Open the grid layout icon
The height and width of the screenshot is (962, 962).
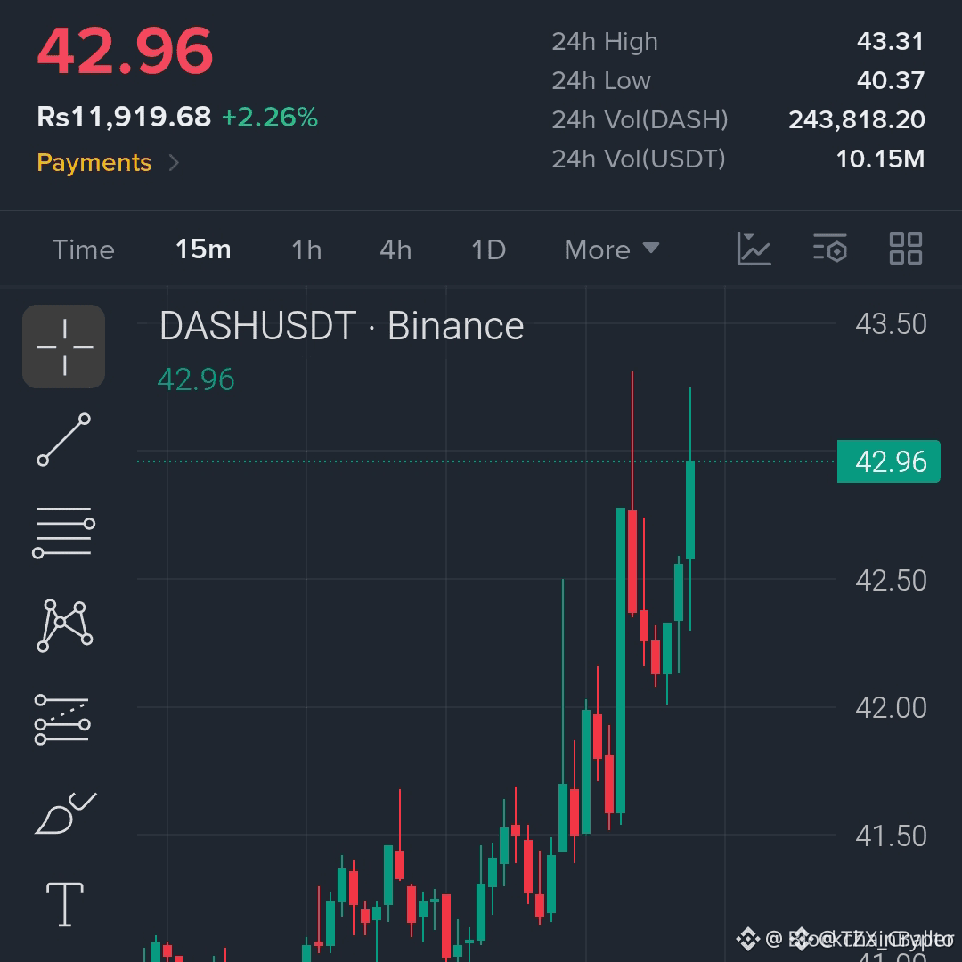pyautogui.click(x=906, y=249)
